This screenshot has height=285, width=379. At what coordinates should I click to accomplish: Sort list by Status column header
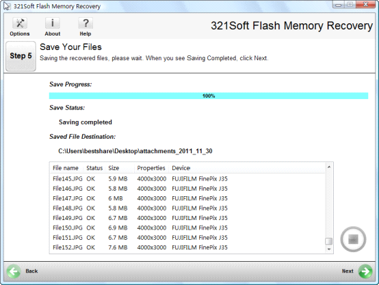tap(94, 168)
